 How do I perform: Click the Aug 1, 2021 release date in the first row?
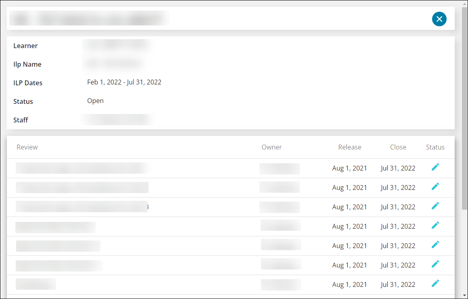pyautogui.click(x=349, y=168)
